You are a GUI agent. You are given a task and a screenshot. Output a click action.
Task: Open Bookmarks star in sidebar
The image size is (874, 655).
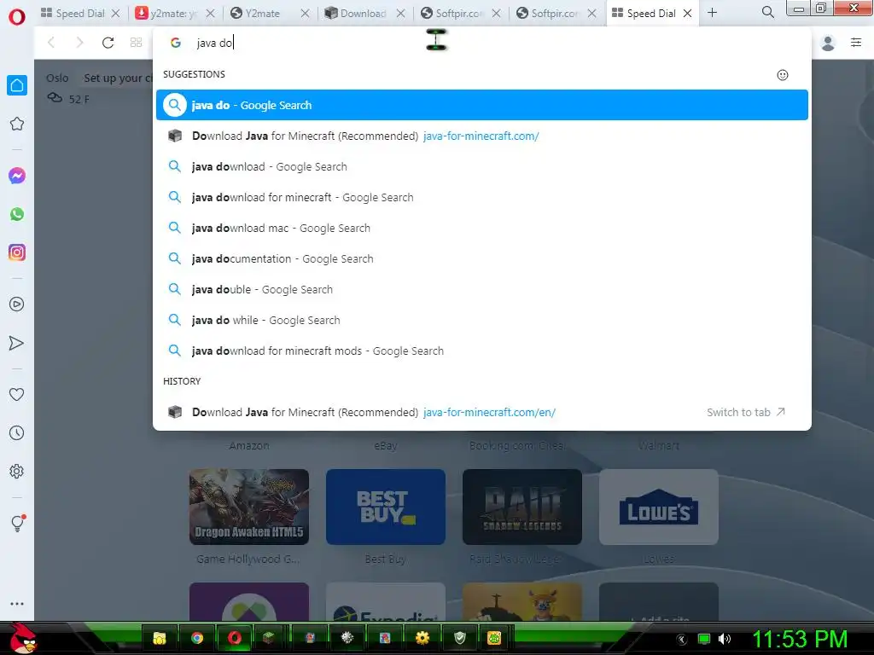click(17, 124)
